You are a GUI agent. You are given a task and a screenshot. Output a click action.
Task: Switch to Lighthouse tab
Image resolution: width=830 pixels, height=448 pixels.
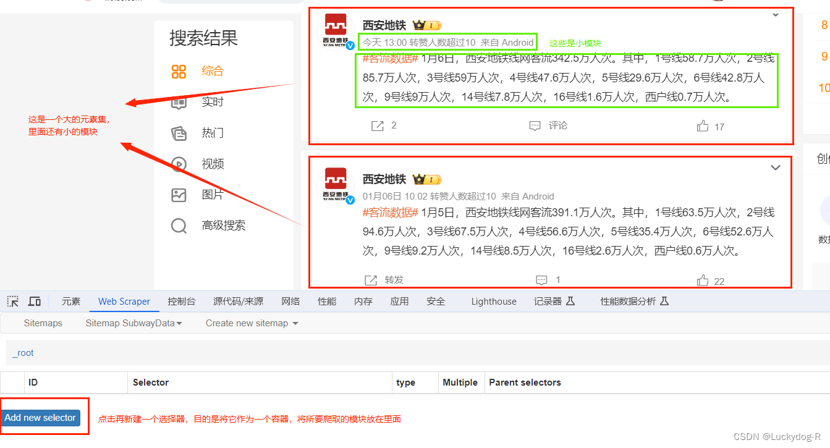(x=494, y=302)
